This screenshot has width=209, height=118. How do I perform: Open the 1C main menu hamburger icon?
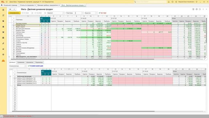point(7,2)
